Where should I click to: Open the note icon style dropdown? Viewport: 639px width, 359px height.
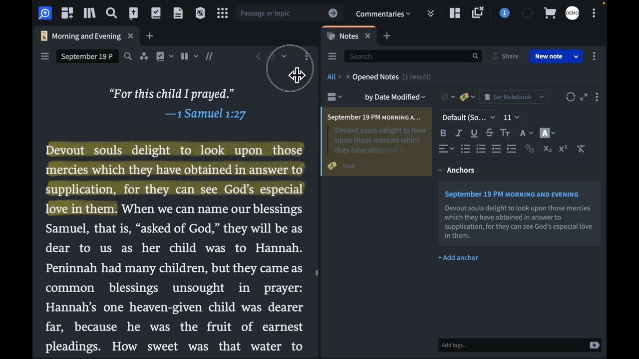[467, 97]
